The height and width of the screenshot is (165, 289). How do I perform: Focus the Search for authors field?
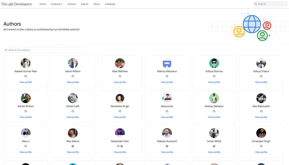45,50
